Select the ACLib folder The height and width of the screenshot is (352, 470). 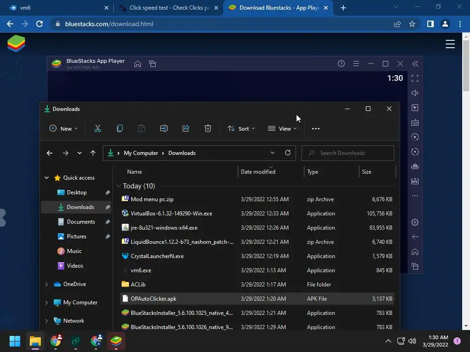pyautogui.click(x=257, y=285)
